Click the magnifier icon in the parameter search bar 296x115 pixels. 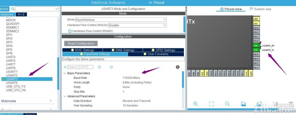pyautogui.click(x=65, y=67)
